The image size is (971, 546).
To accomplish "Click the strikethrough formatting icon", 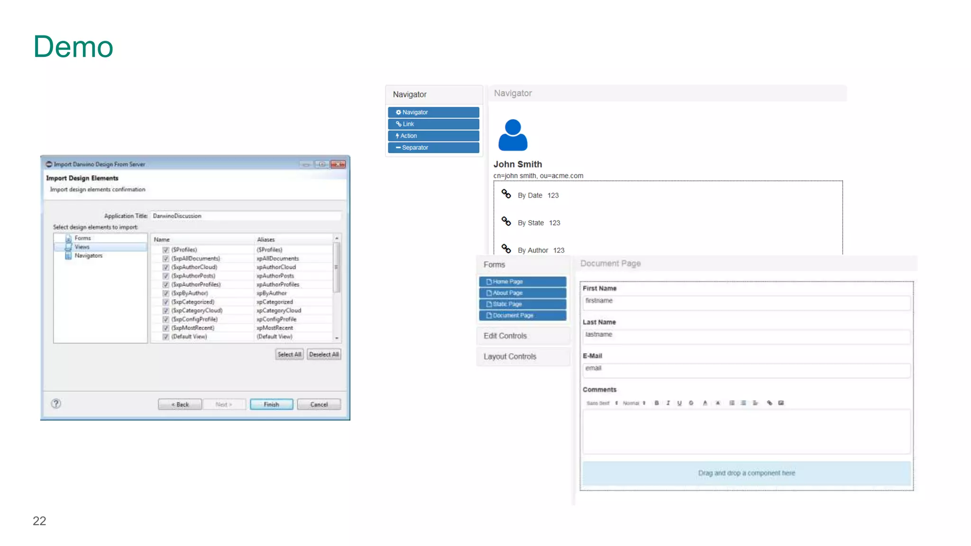I will (x=691, y=403).
